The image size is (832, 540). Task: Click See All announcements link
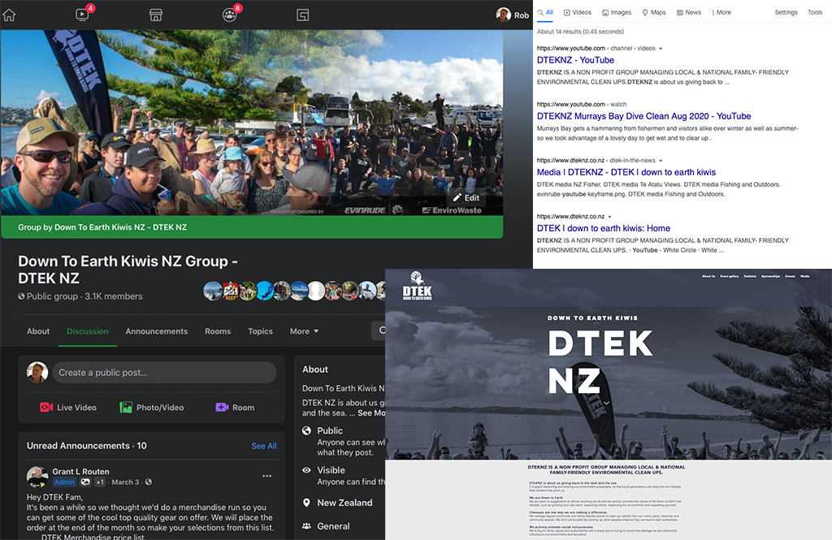click(264, 446)
